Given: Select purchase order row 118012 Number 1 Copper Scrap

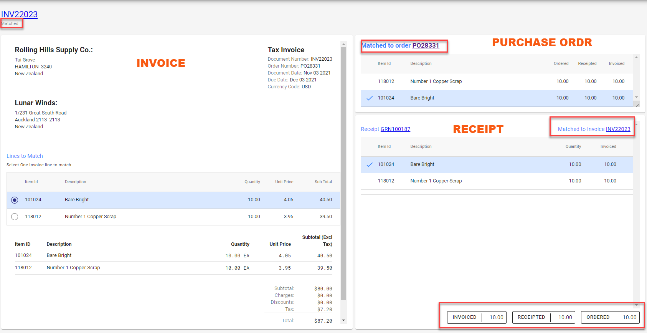Looking at the screenshot, I should pos(497,81).
